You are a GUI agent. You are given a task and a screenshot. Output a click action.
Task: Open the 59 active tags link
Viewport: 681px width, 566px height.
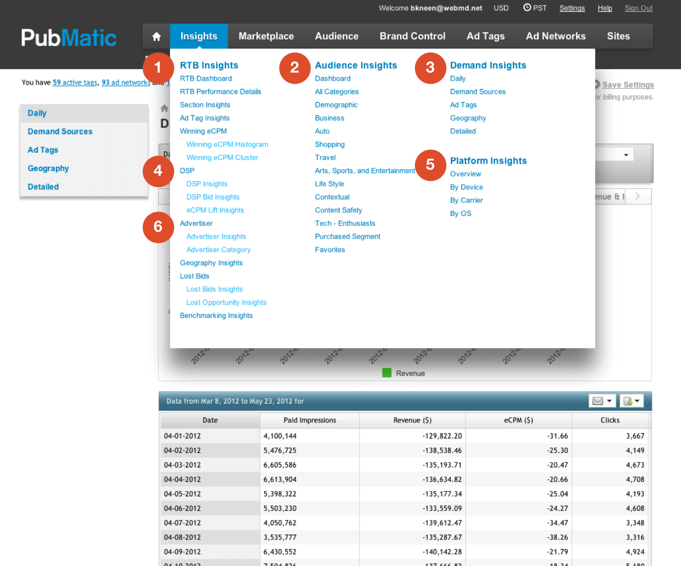pyautogui.click(x=75, y=82)
